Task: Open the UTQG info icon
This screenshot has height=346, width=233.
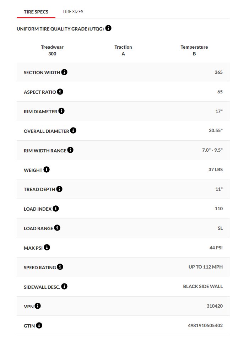Action: click(x=108, y=28)
